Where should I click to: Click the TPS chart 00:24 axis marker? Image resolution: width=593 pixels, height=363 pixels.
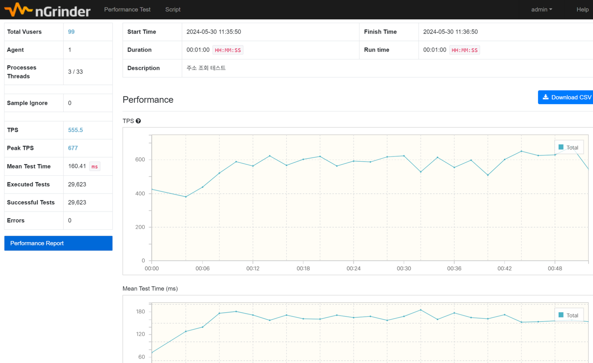[x=353, y=268]
